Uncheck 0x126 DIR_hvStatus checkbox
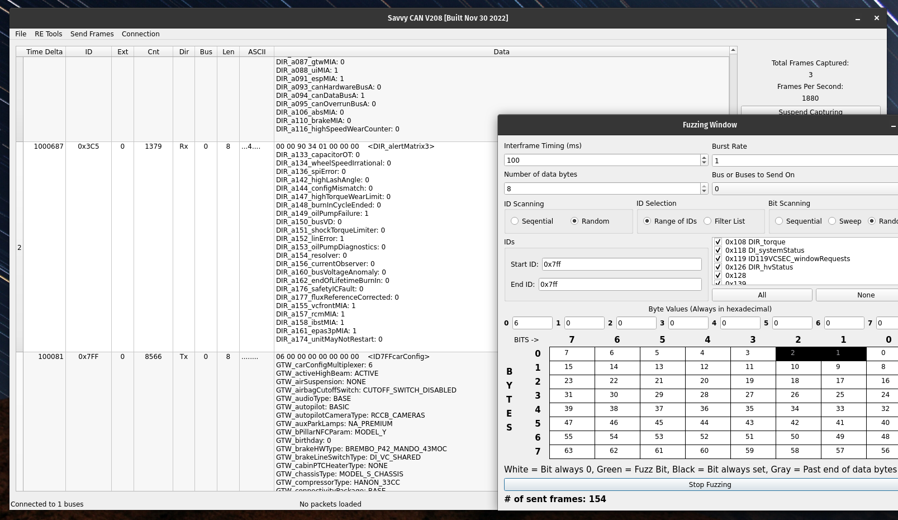 (718, 267)
